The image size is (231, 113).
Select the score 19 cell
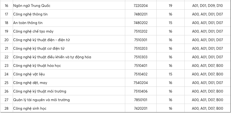tap(170, 6)
